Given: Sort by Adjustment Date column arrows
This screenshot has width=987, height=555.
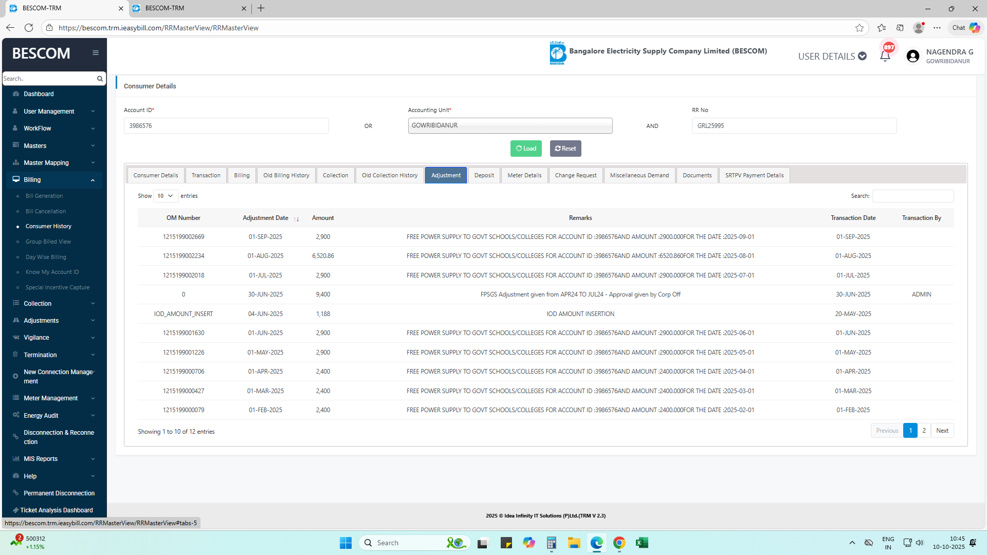Looking at the screenshot, I should click(x=297, y=219).
